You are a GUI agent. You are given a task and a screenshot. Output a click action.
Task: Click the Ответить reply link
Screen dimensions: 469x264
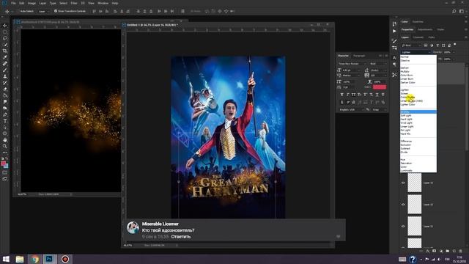[181, 237]
